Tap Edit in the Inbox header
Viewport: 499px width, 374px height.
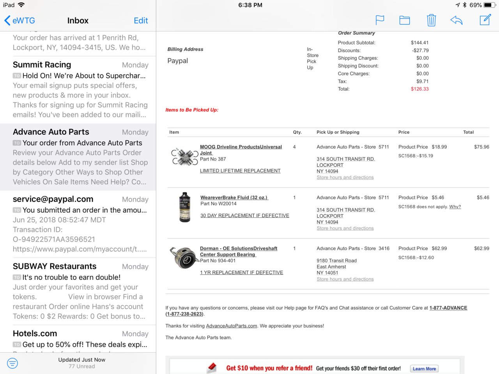pos(141,21)
